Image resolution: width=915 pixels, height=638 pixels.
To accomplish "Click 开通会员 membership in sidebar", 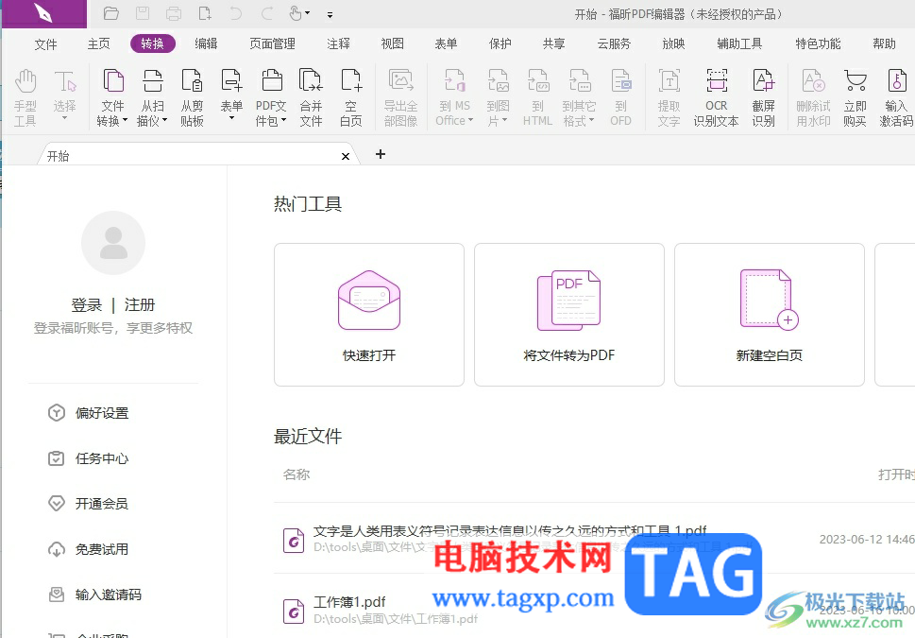I will point(88,504).
